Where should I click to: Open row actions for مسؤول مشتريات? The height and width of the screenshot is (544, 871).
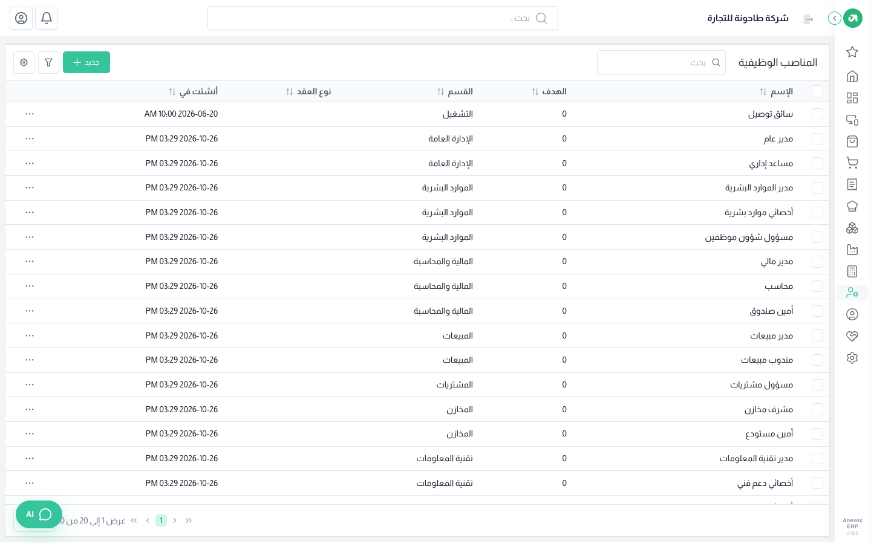pyautogui.click(x=30, y=384)
